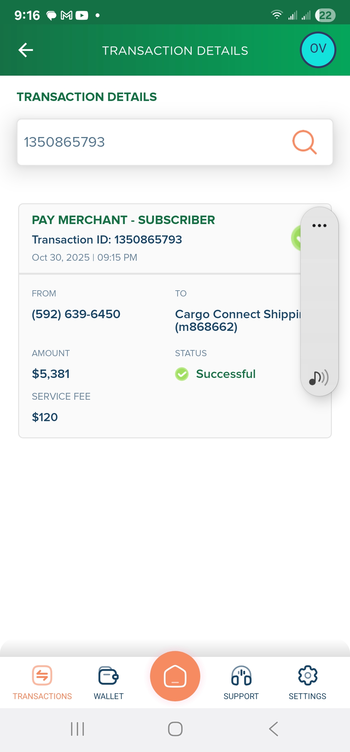Screen dimensions: 350x752
Task: Tap the Successful status label
Action: tap(226, 374)
